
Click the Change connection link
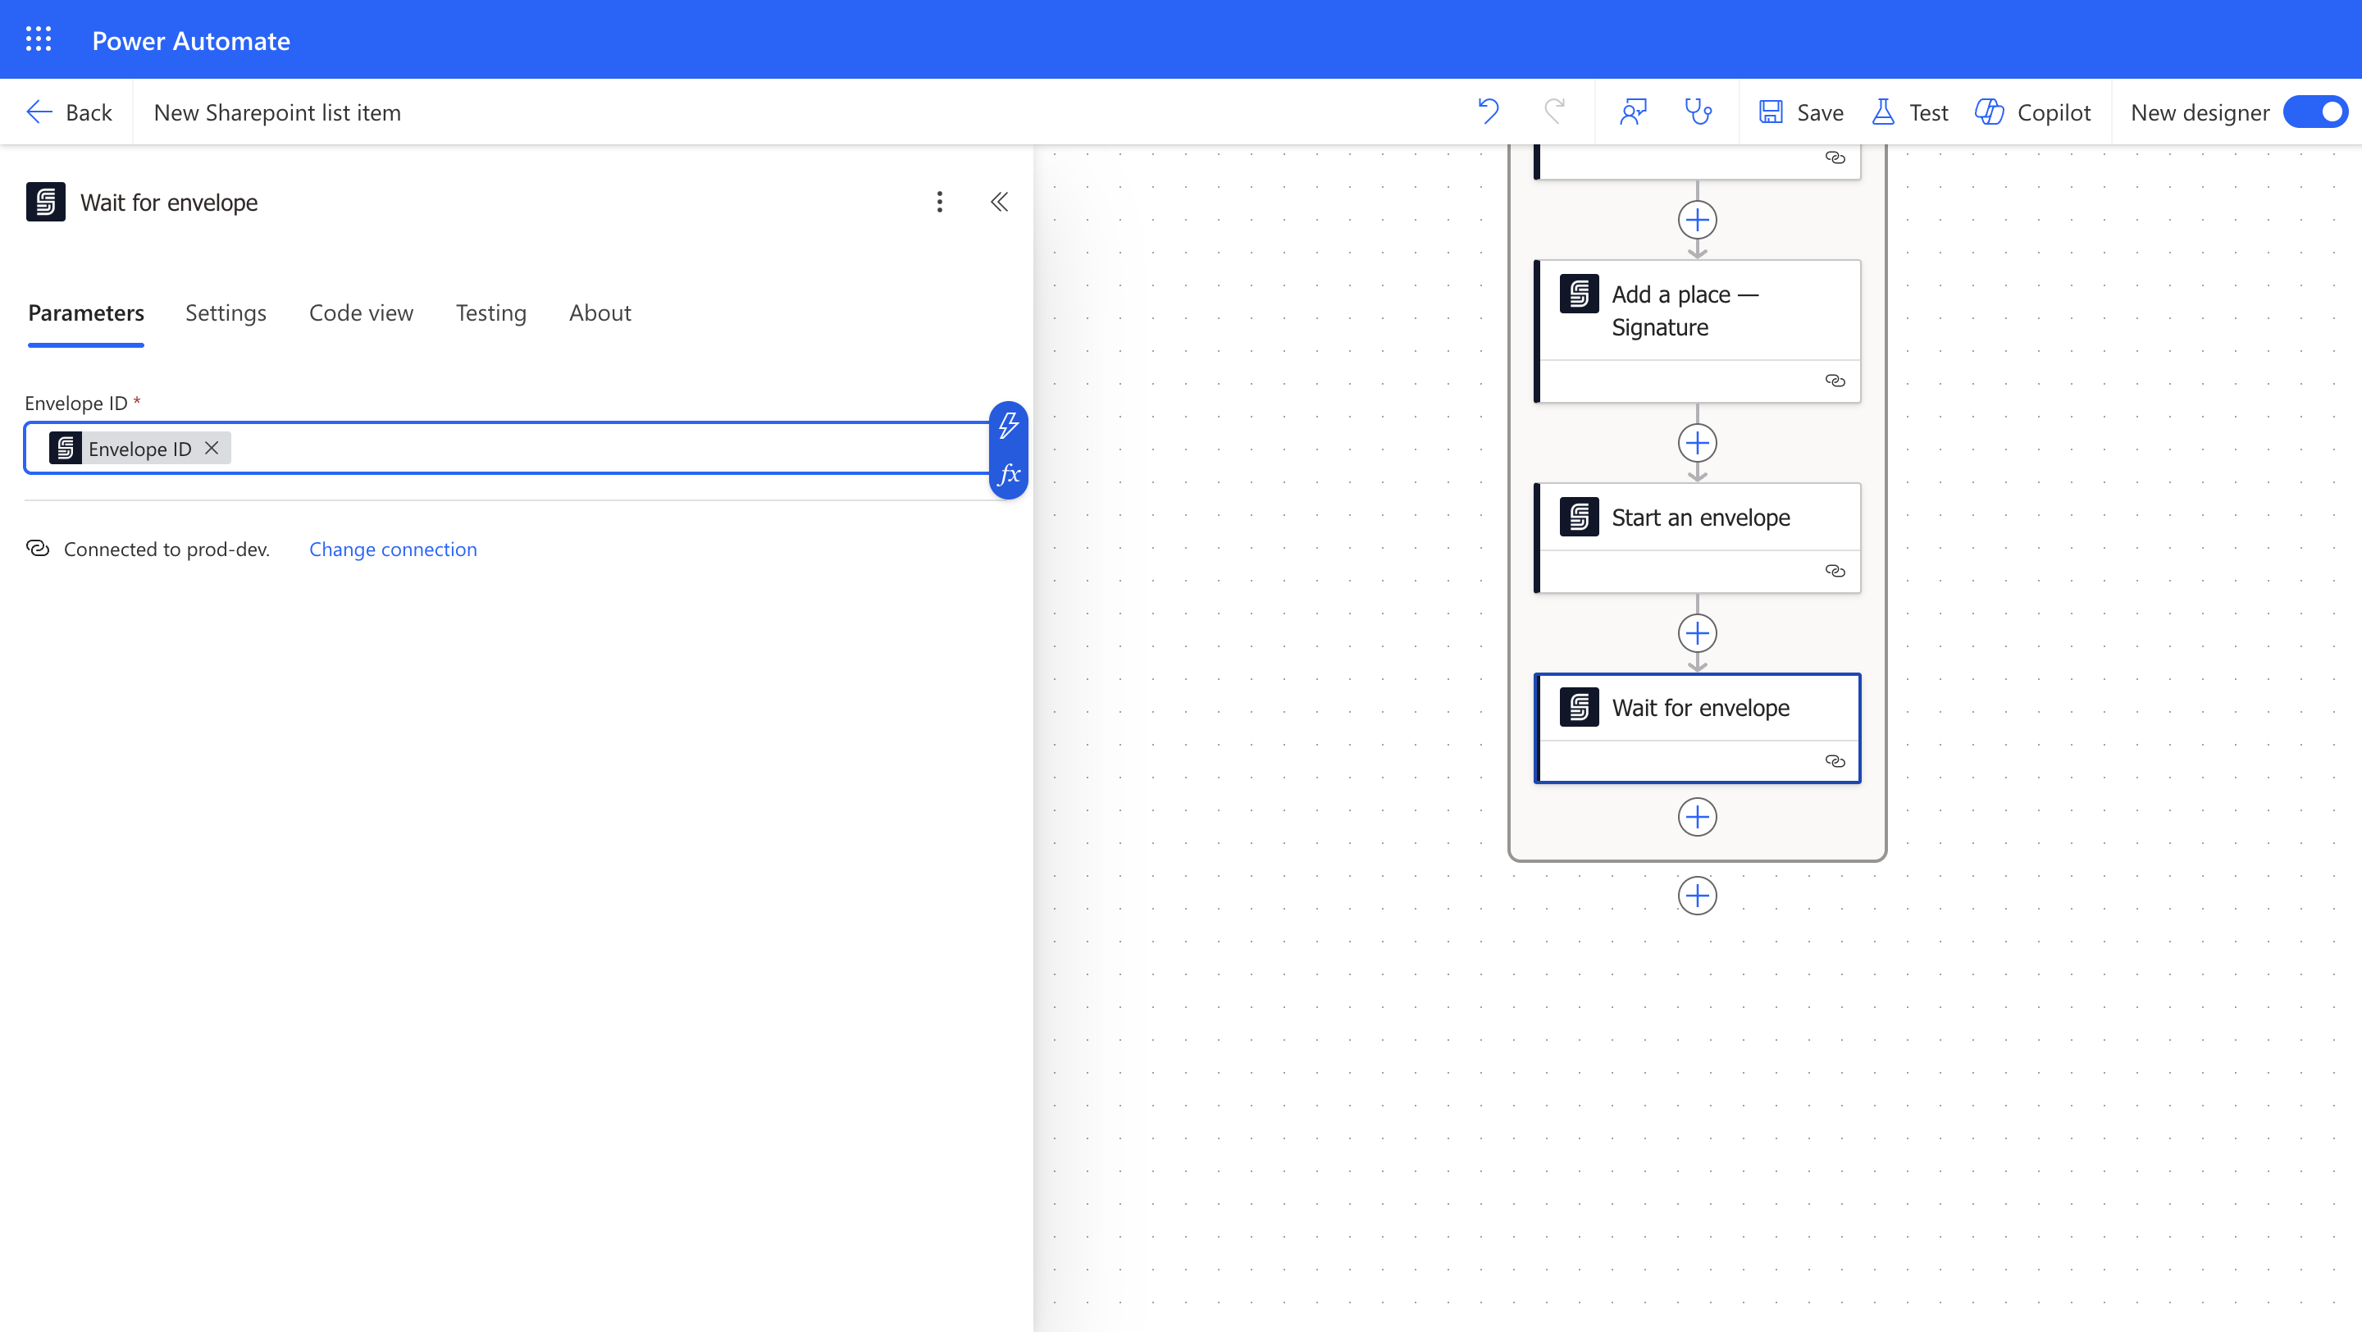[x=393, y=549]
